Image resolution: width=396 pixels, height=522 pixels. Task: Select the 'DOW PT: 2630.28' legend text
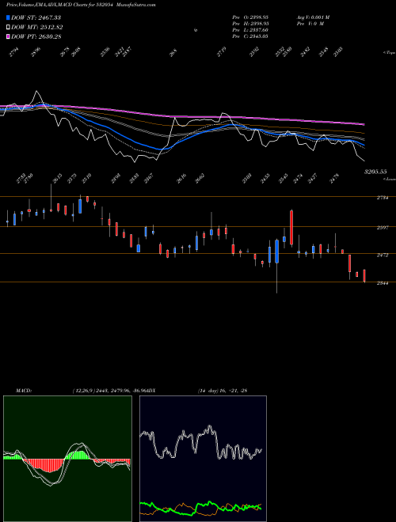point(36,37)
